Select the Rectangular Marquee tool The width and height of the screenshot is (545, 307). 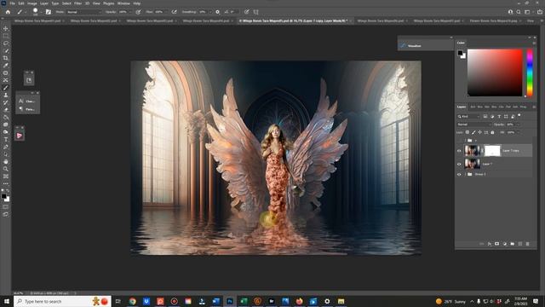6,36
